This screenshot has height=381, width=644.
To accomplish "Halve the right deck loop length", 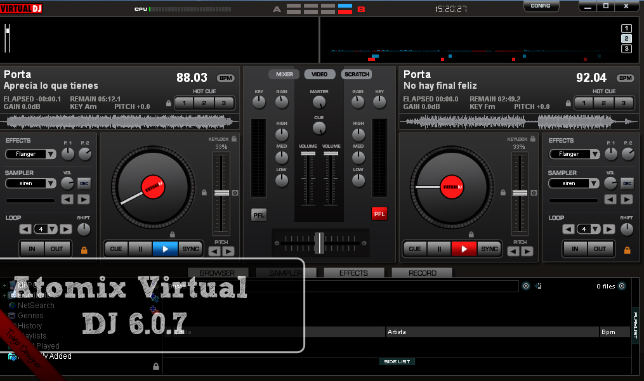I will pyautogui.click(x=568, y=229).
